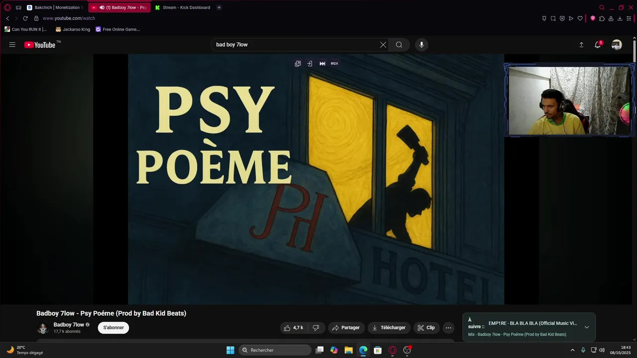Go back with browser back arrow

[x=7, y=18]
